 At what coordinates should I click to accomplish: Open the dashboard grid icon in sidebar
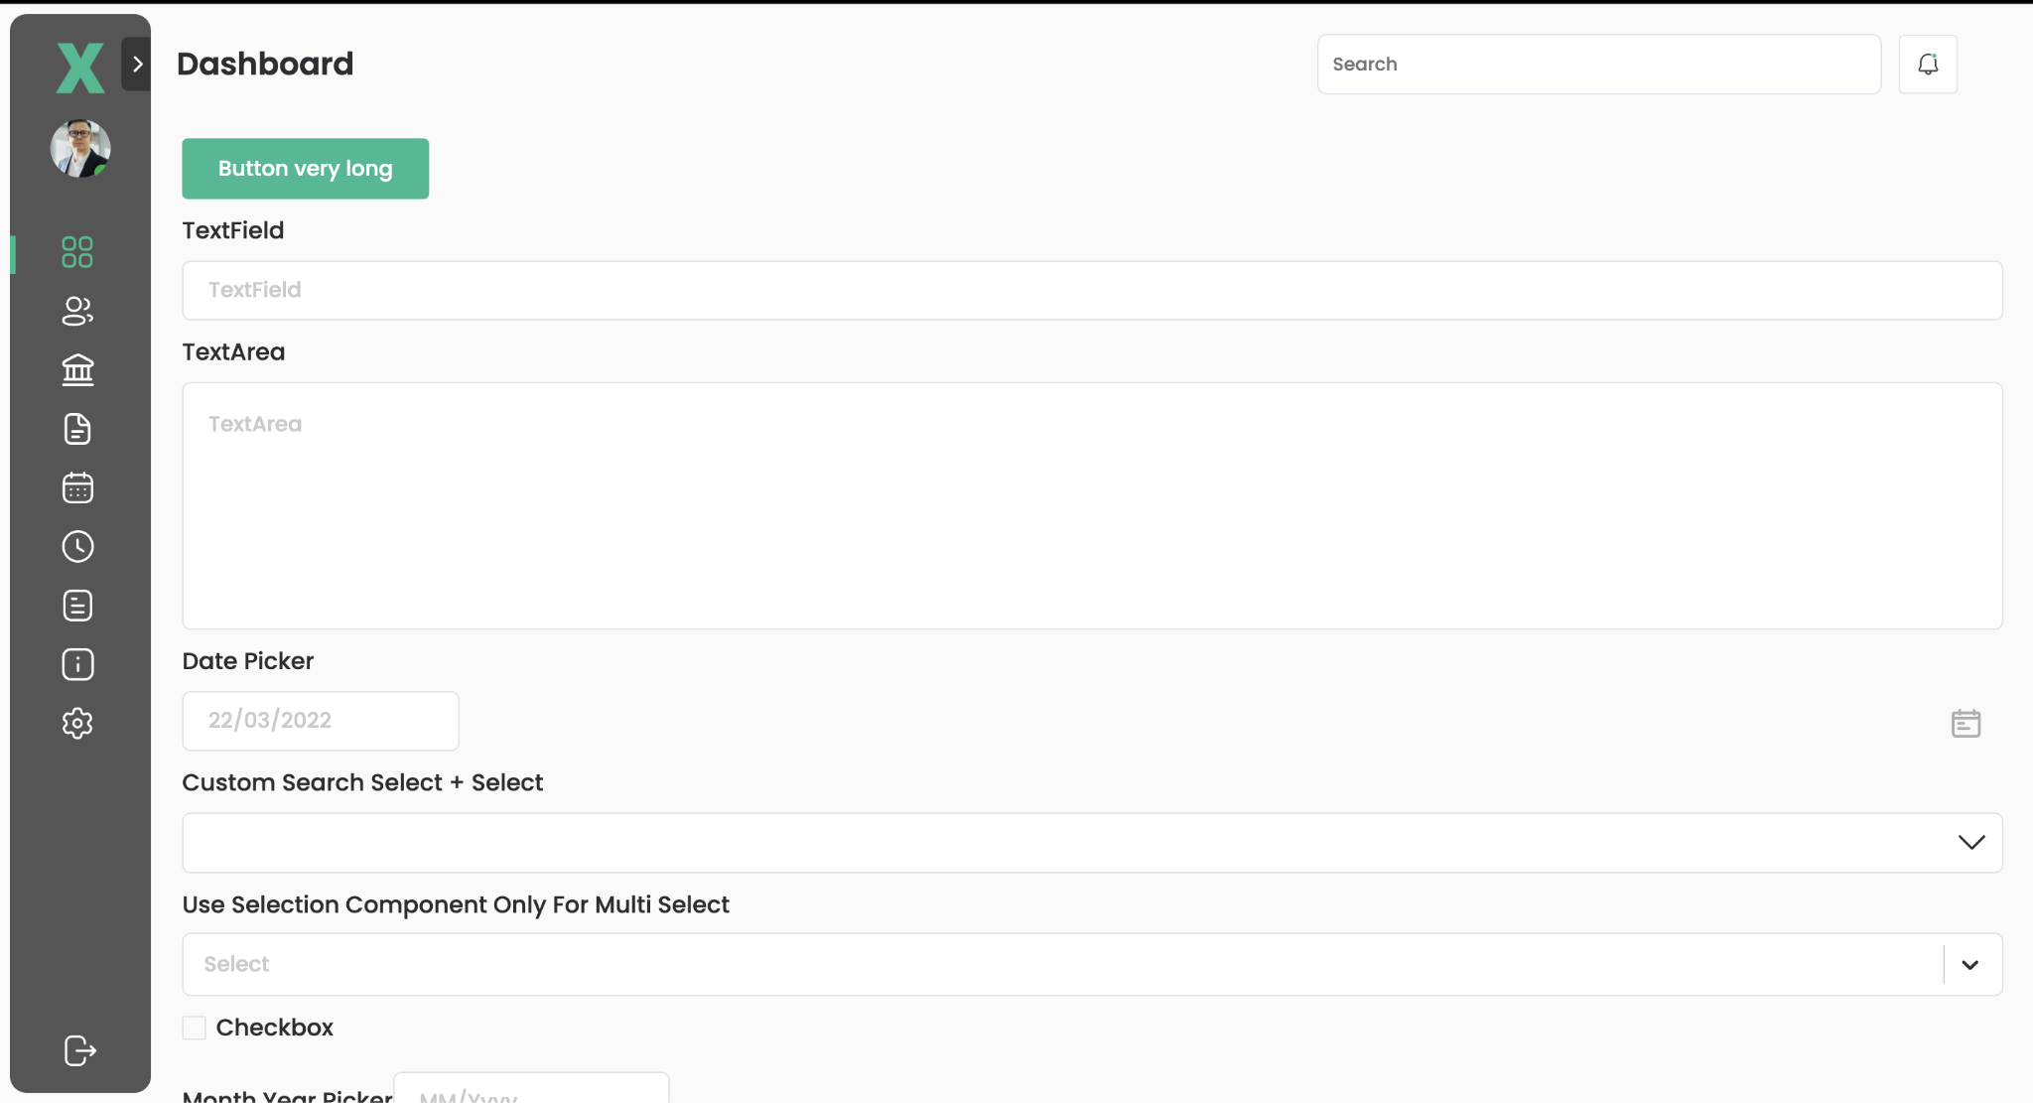77,252
